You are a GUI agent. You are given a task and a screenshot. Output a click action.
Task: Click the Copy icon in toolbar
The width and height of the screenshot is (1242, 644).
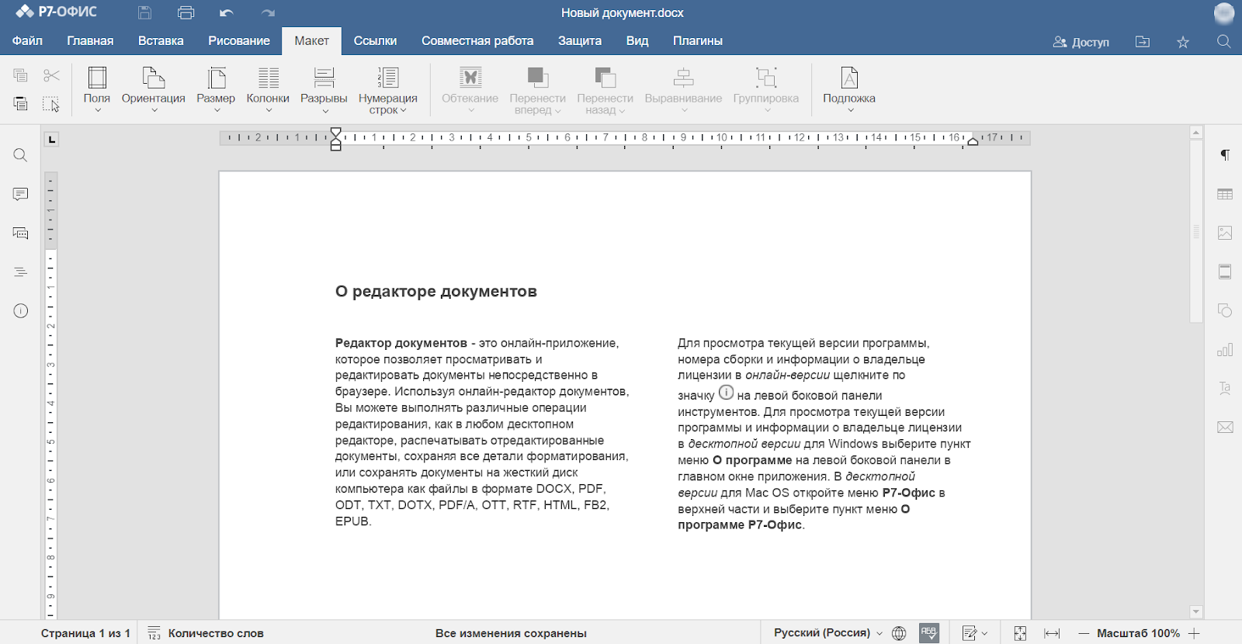coord(20,75)
